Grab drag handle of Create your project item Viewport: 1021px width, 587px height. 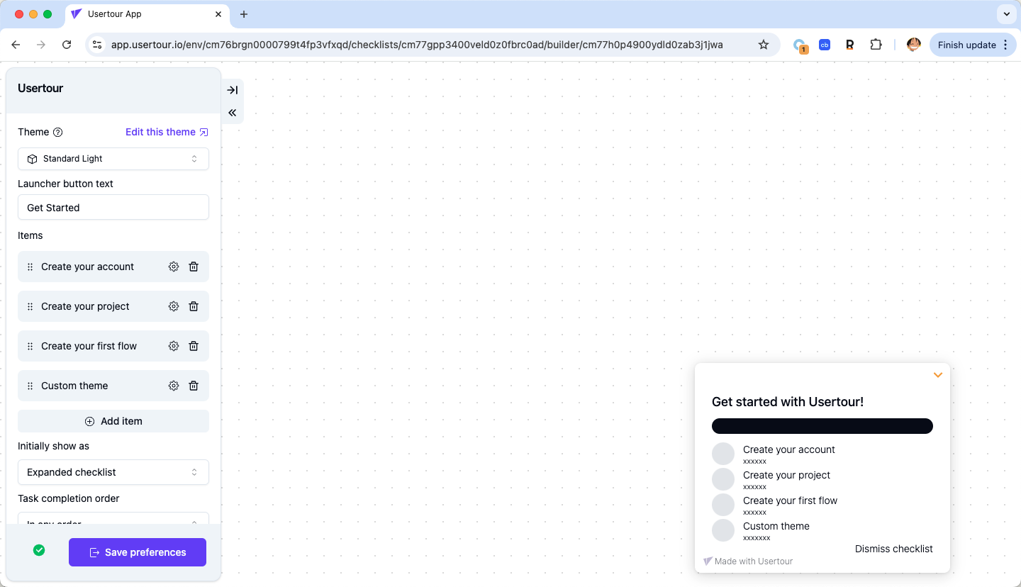pyautogui.click(x=30, y=307)
